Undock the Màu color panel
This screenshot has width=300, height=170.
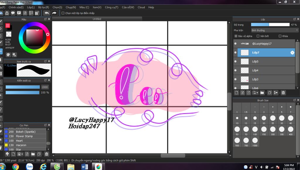click(x=45, y=19)
